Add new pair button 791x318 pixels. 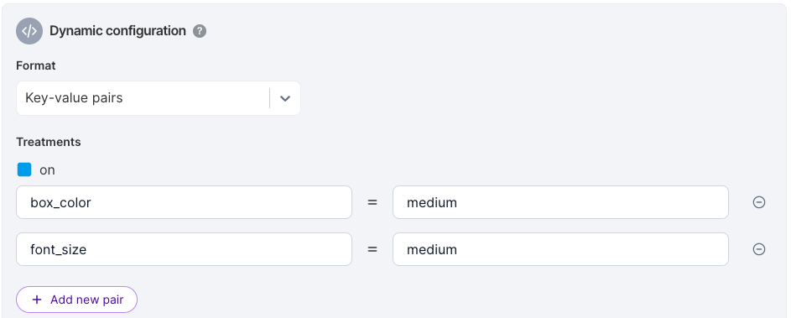tap(76, 300)
